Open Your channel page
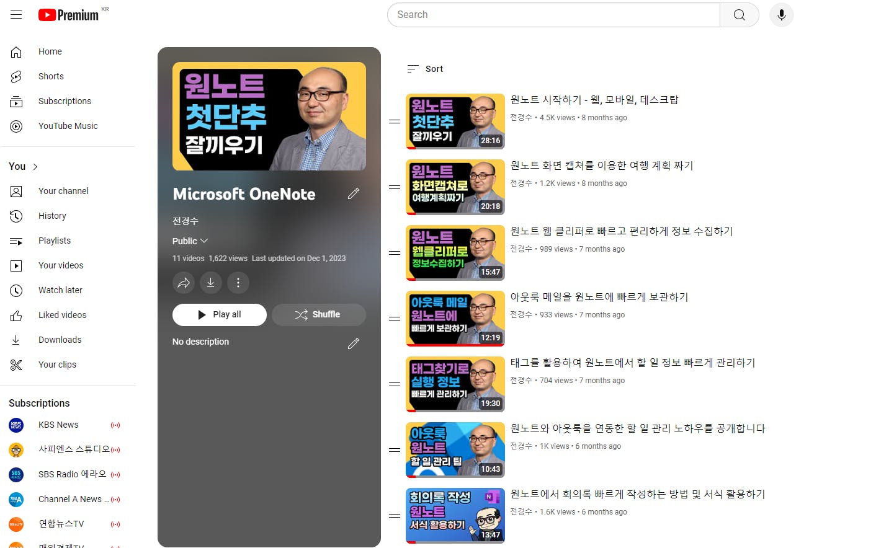Image resolution: width=894 pixels, height=548 pixels. tap(68, 191)
